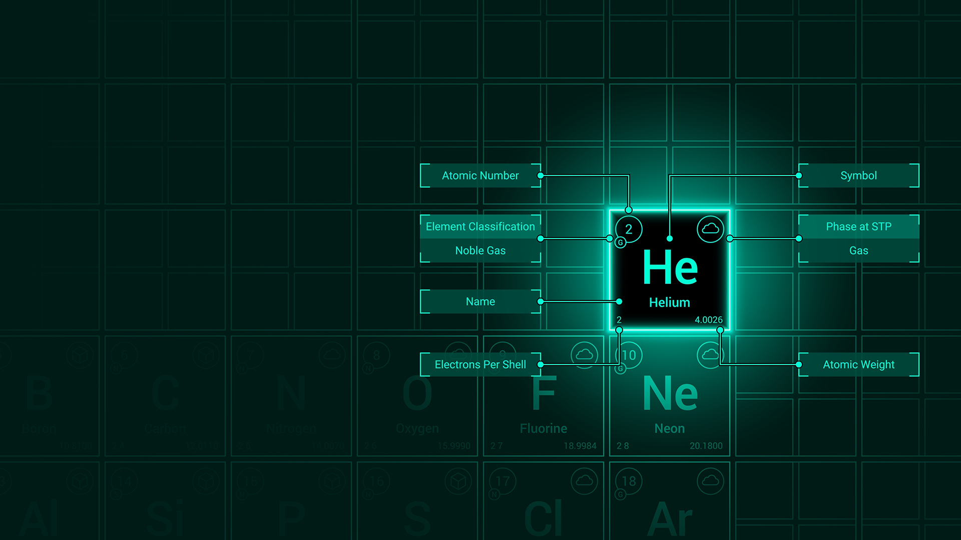Screen dimensions: 961x540
Task: Click the cloud gas icon in Helium tile
Action: click(x=710, y=229)
